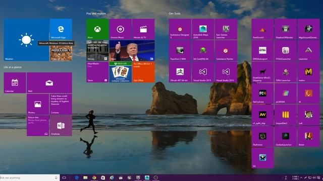Open the Minecraft Windows 10 Edition tile
Image resolution: width=323 pixels, height=181 pixels.
tap(61, 53)
